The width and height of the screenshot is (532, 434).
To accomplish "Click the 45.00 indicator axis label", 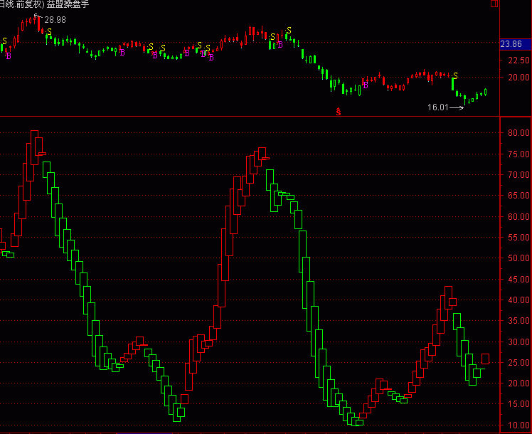I will click(518, 280).
